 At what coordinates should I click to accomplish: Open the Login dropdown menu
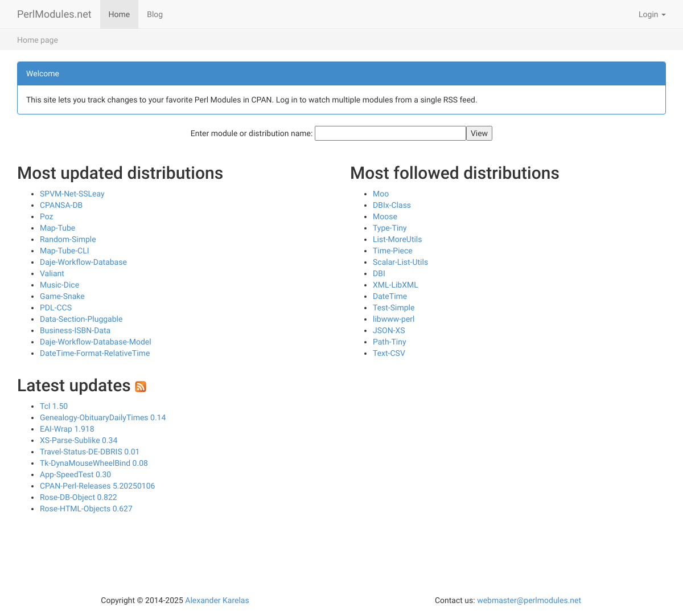pos(652,14)
